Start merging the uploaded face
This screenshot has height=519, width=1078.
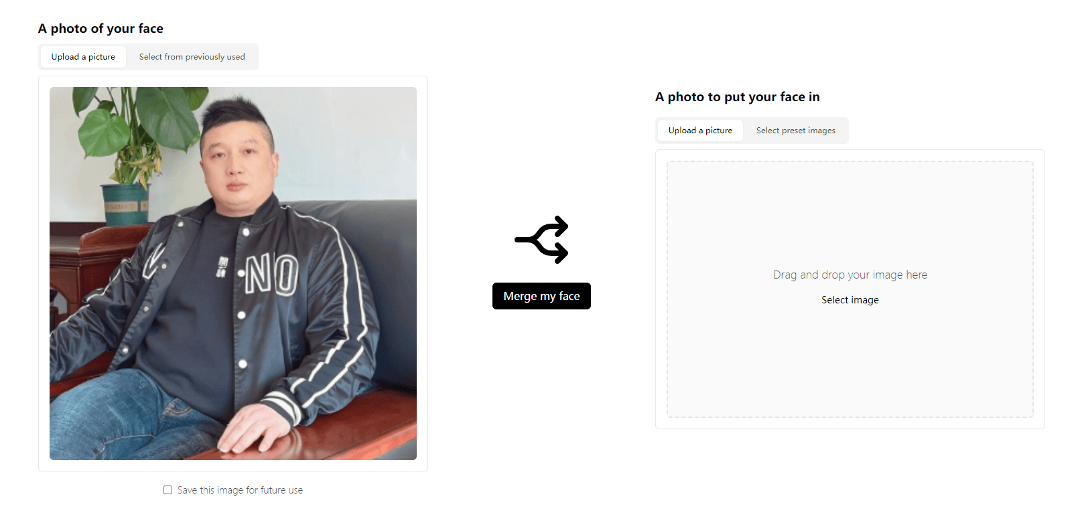tap(541, 295)
